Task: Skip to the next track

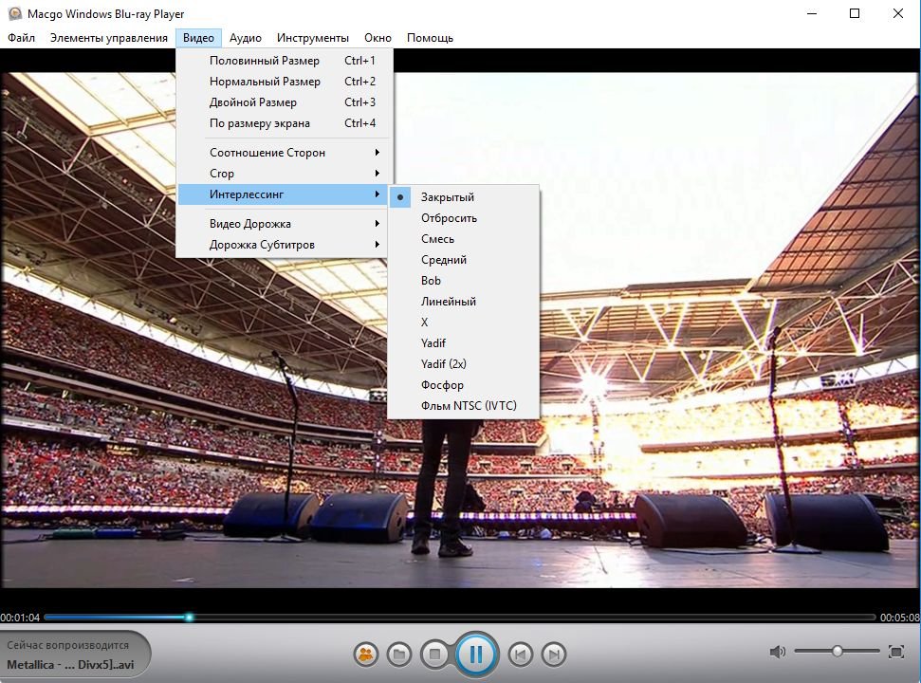Action: point(554,654)
